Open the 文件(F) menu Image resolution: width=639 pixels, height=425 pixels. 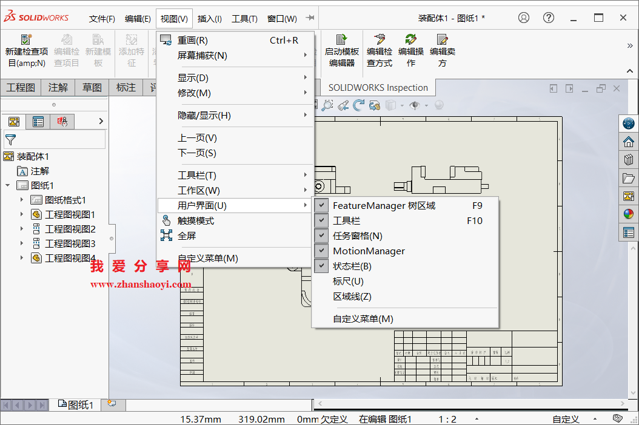[102, 19]
